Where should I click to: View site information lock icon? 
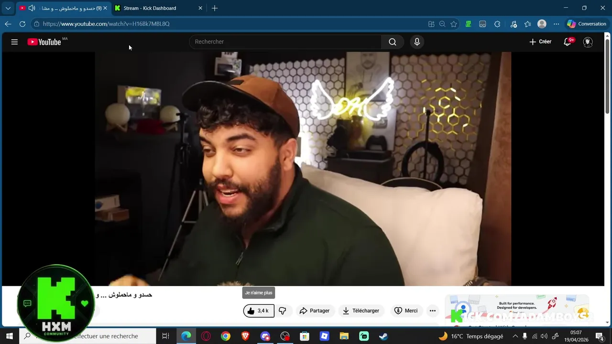pos(36,24)
